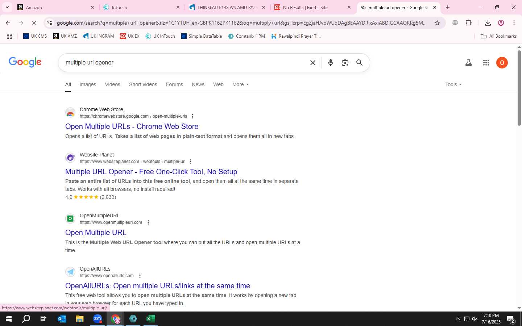
Task: Open Simple DataTable bookmark
Action: pos(201,36)
